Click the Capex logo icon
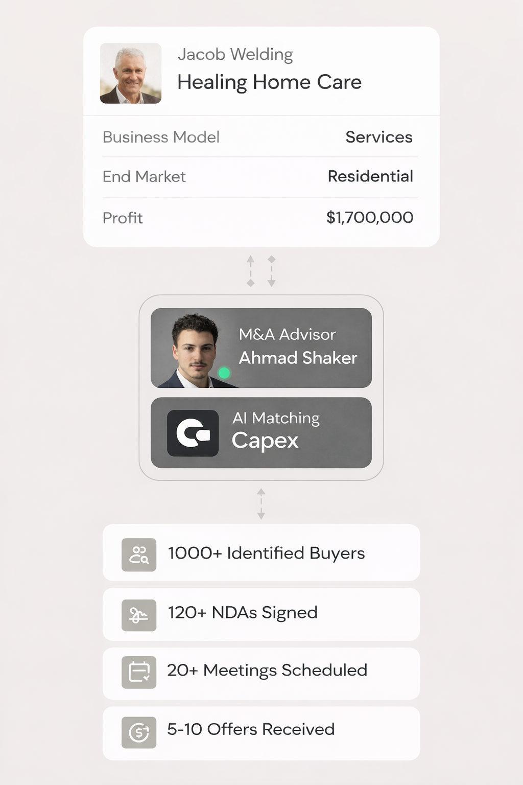The image size is (523, 785). pos(193,433)
